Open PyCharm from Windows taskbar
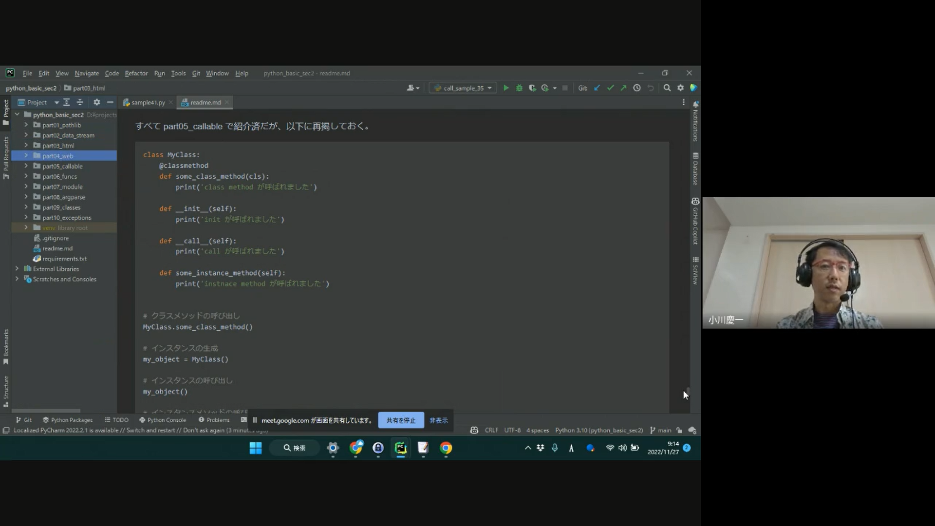Image resolution: width=935 pixels, height=526 pixels. [x=400, y=448]
